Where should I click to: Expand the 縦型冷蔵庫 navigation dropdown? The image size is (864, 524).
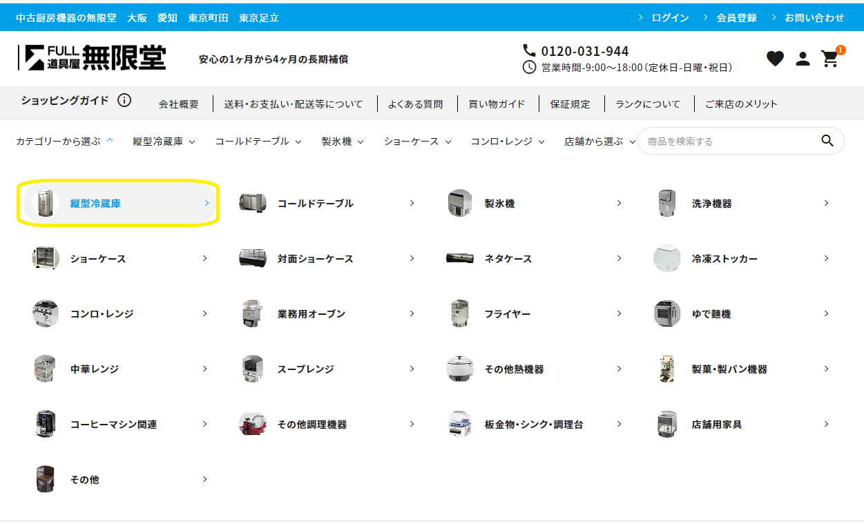(164, 142)
